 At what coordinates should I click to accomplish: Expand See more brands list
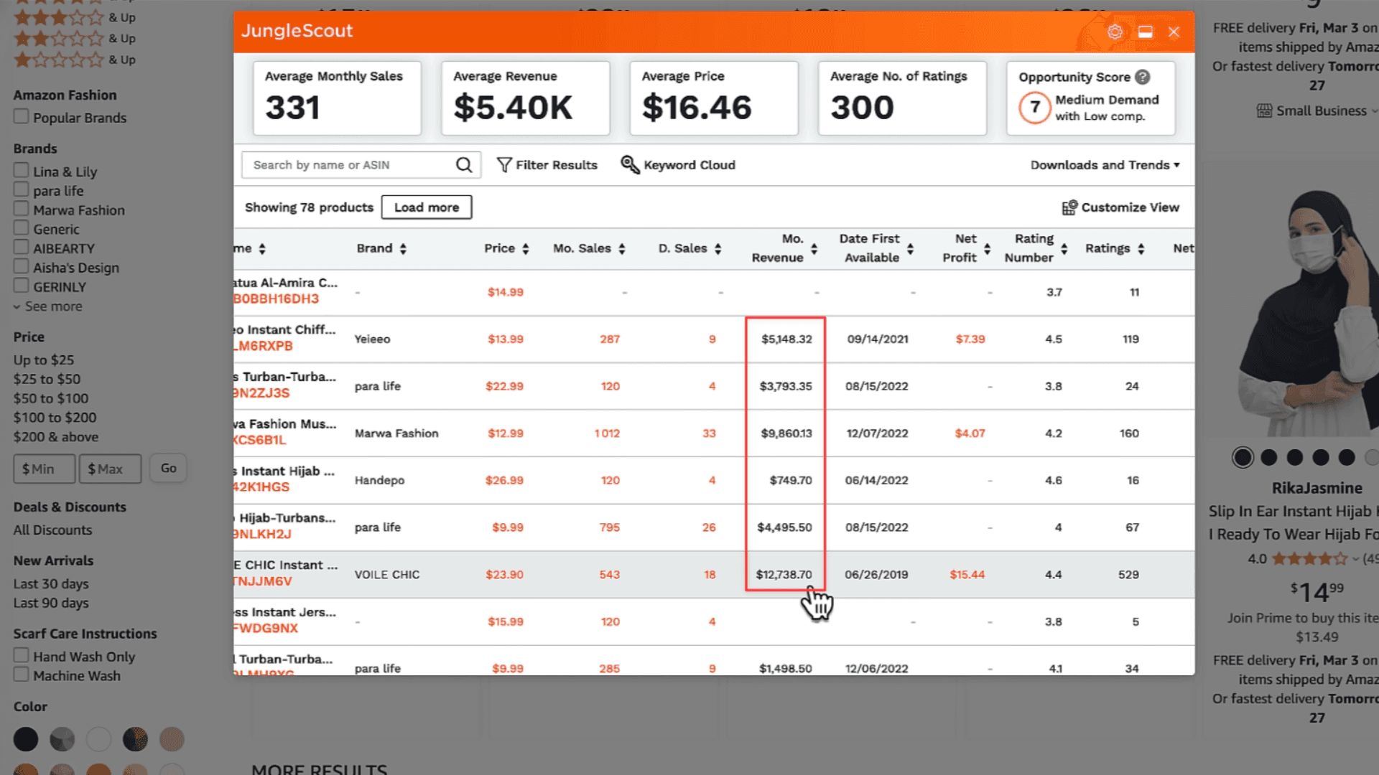(x=48, y=306)
